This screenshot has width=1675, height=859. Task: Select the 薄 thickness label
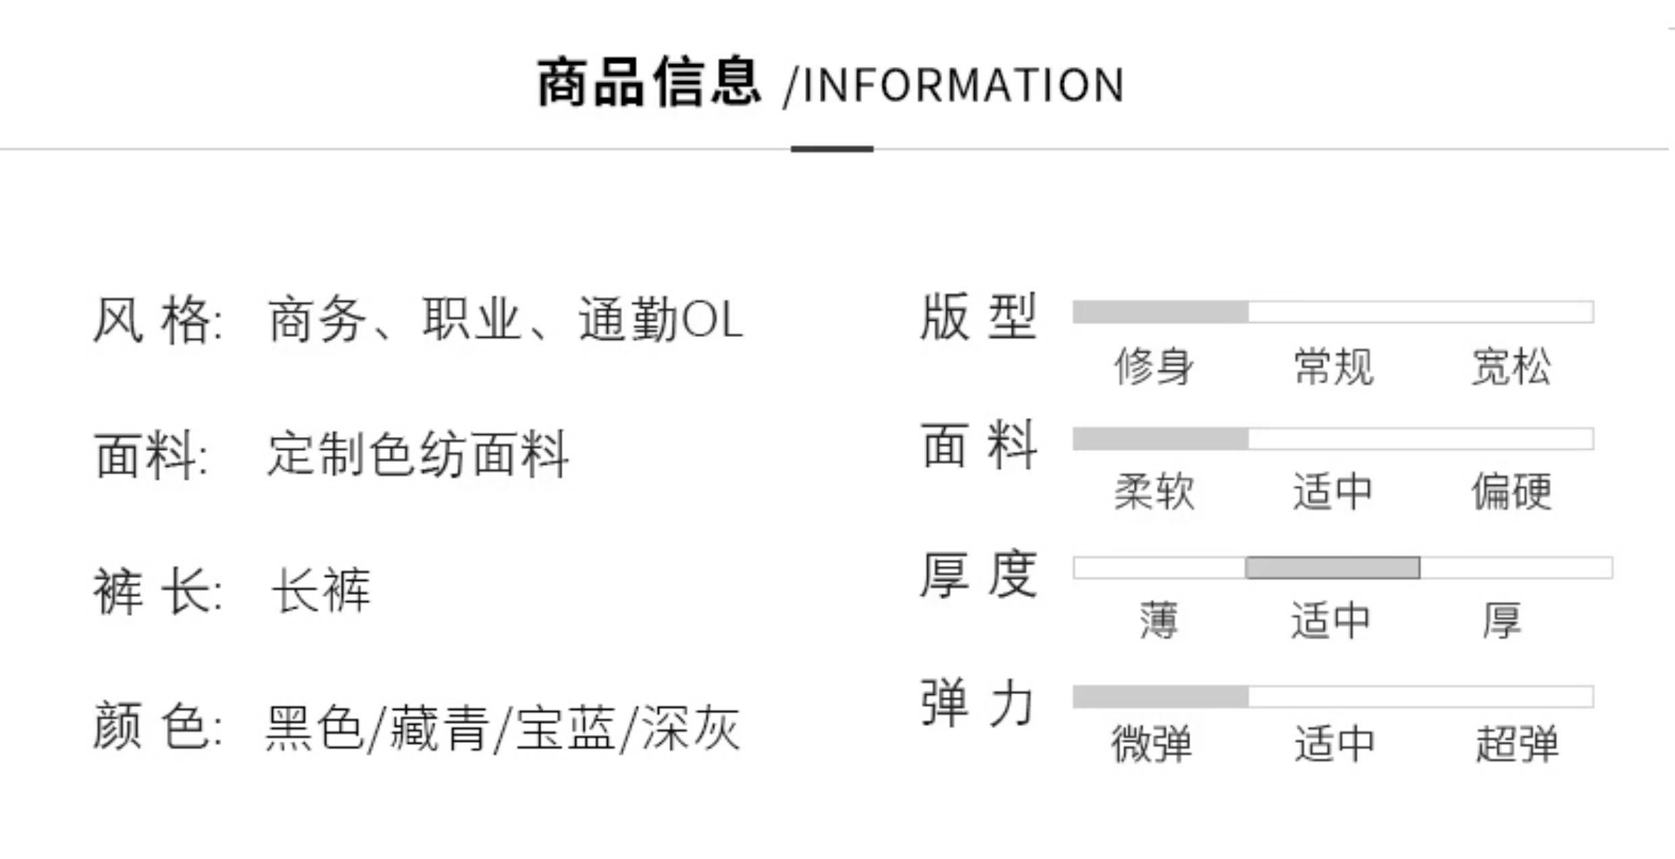pos(1159,621)
